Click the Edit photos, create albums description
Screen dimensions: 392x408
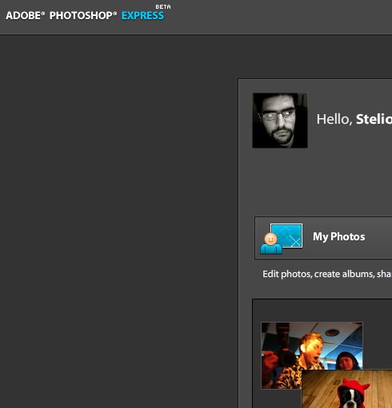click(327, 274)
